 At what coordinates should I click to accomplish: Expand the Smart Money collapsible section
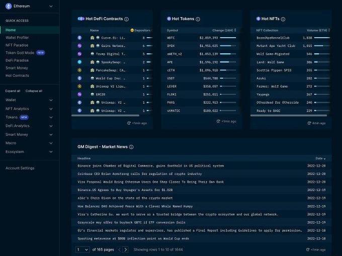coord(51,134)
